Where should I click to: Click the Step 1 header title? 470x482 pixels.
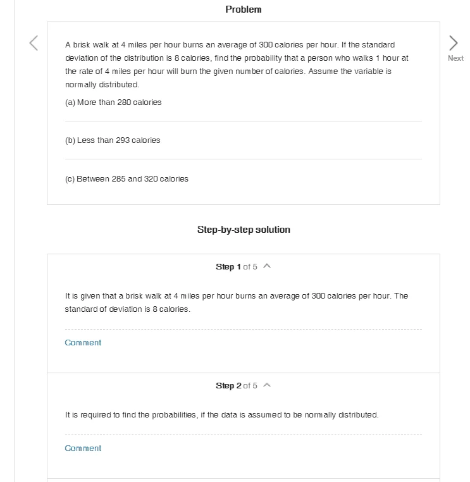tap(228, 266)
